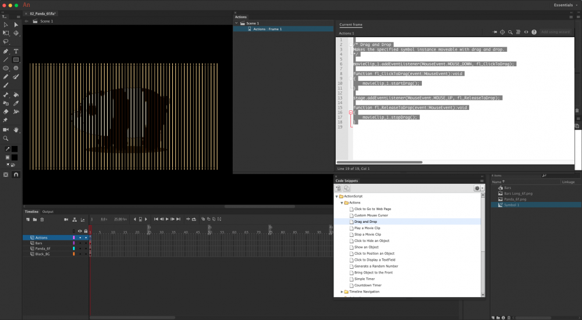Collapse the Actions folder in snippets
The height and width of the screenshot is (320, 582).
point(342,202)
